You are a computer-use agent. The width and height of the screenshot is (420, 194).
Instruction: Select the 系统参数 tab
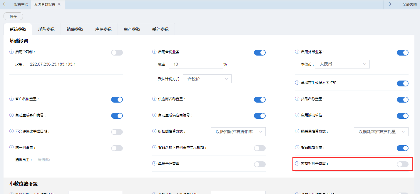coord(18,29)
